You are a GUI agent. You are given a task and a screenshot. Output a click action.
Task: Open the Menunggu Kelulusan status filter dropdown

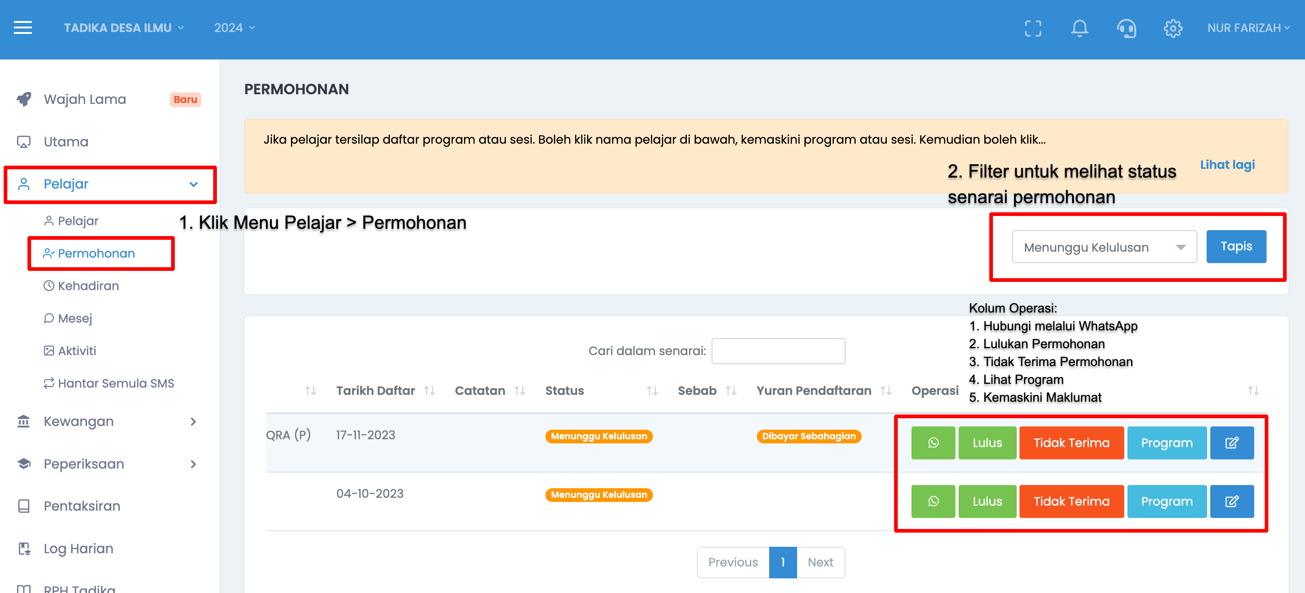pyautogui.click(x=1105, y=247)
